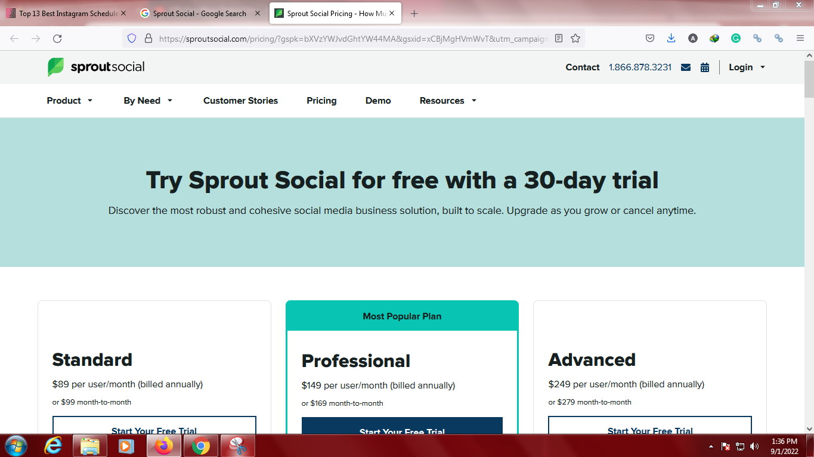This screenshot has height=457, width=814.
Task: Close the Top 13 Best Instagram tab
Action: click(x=123, y=13)
